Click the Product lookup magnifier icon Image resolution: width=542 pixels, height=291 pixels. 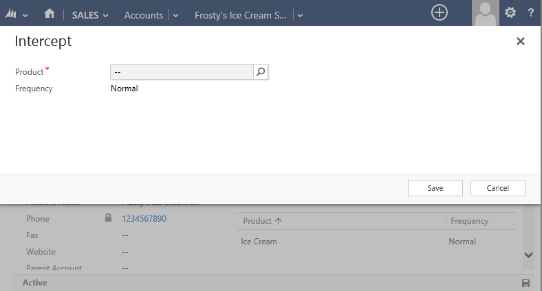261,71
